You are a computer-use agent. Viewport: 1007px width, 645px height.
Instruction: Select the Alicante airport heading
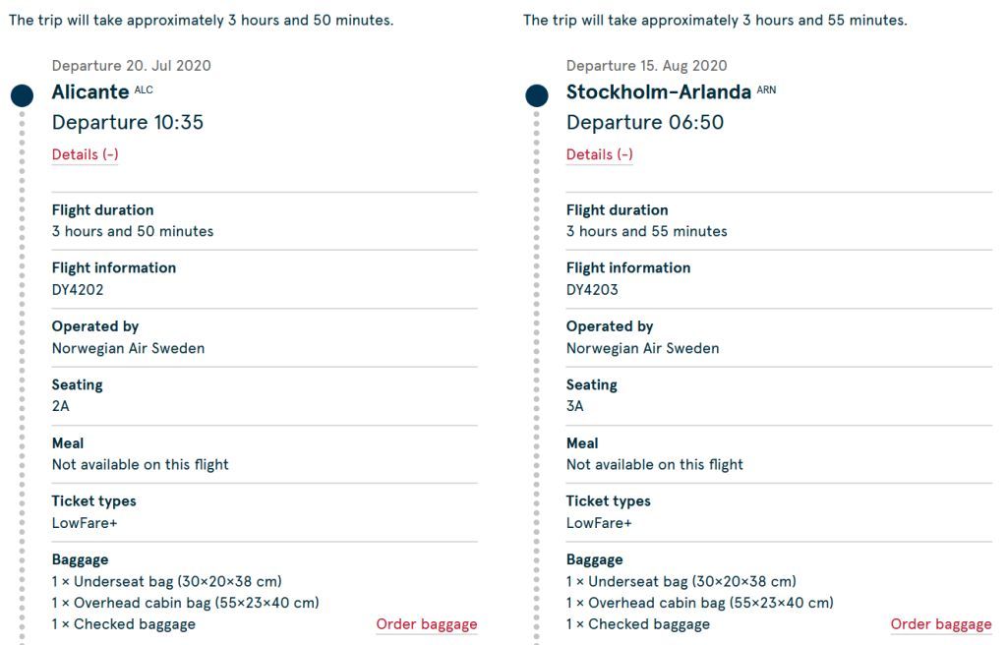pos(90,91)
